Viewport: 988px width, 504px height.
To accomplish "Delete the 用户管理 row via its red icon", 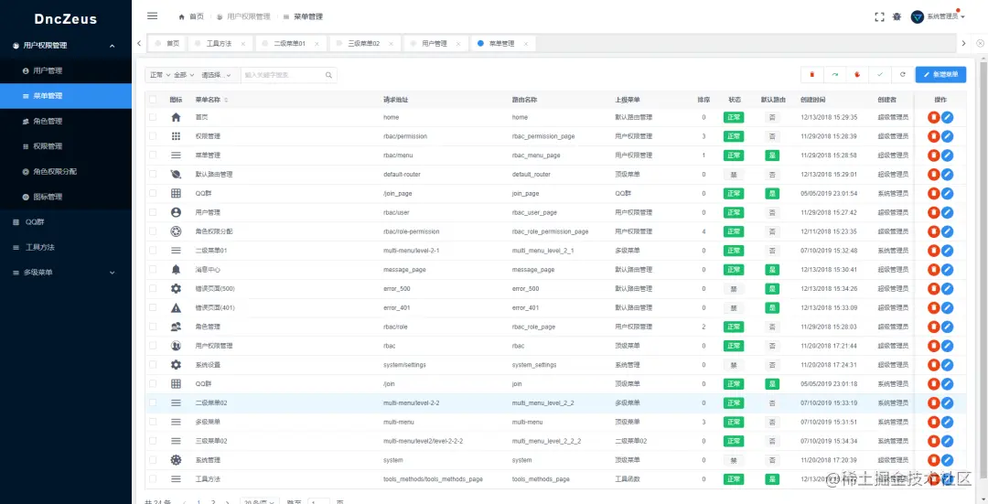I will (x=934, y=212).
